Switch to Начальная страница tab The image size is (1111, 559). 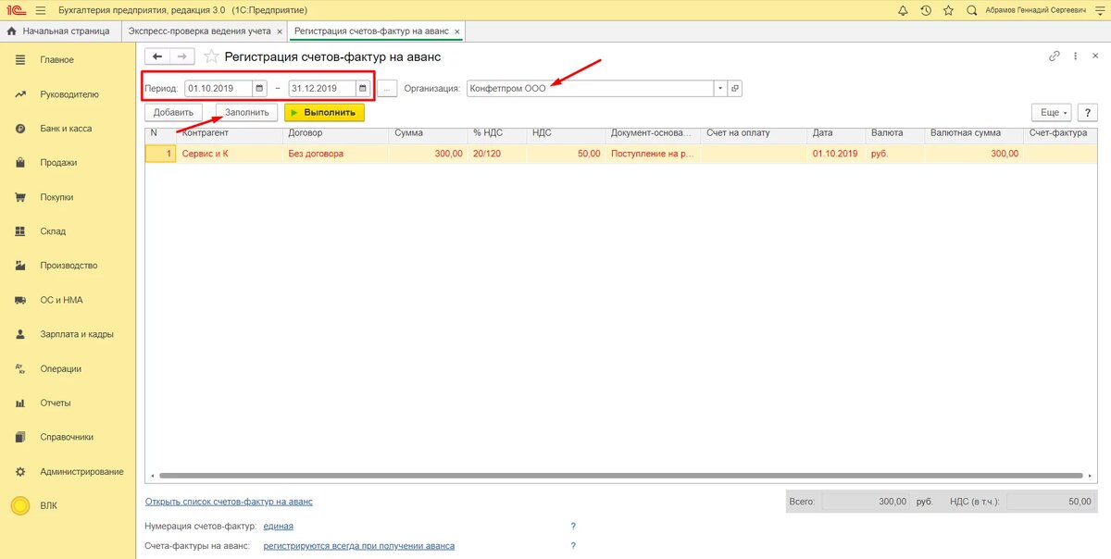click(x=60, y=31)
